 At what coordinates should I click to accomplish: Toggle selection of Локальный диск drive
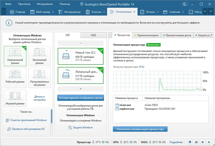(81, 75)
